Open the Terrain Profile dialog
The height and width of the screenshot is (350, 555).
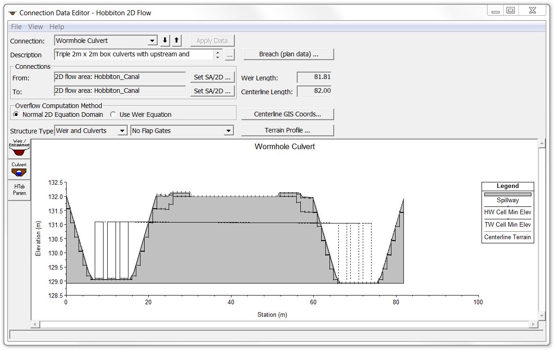287,130
